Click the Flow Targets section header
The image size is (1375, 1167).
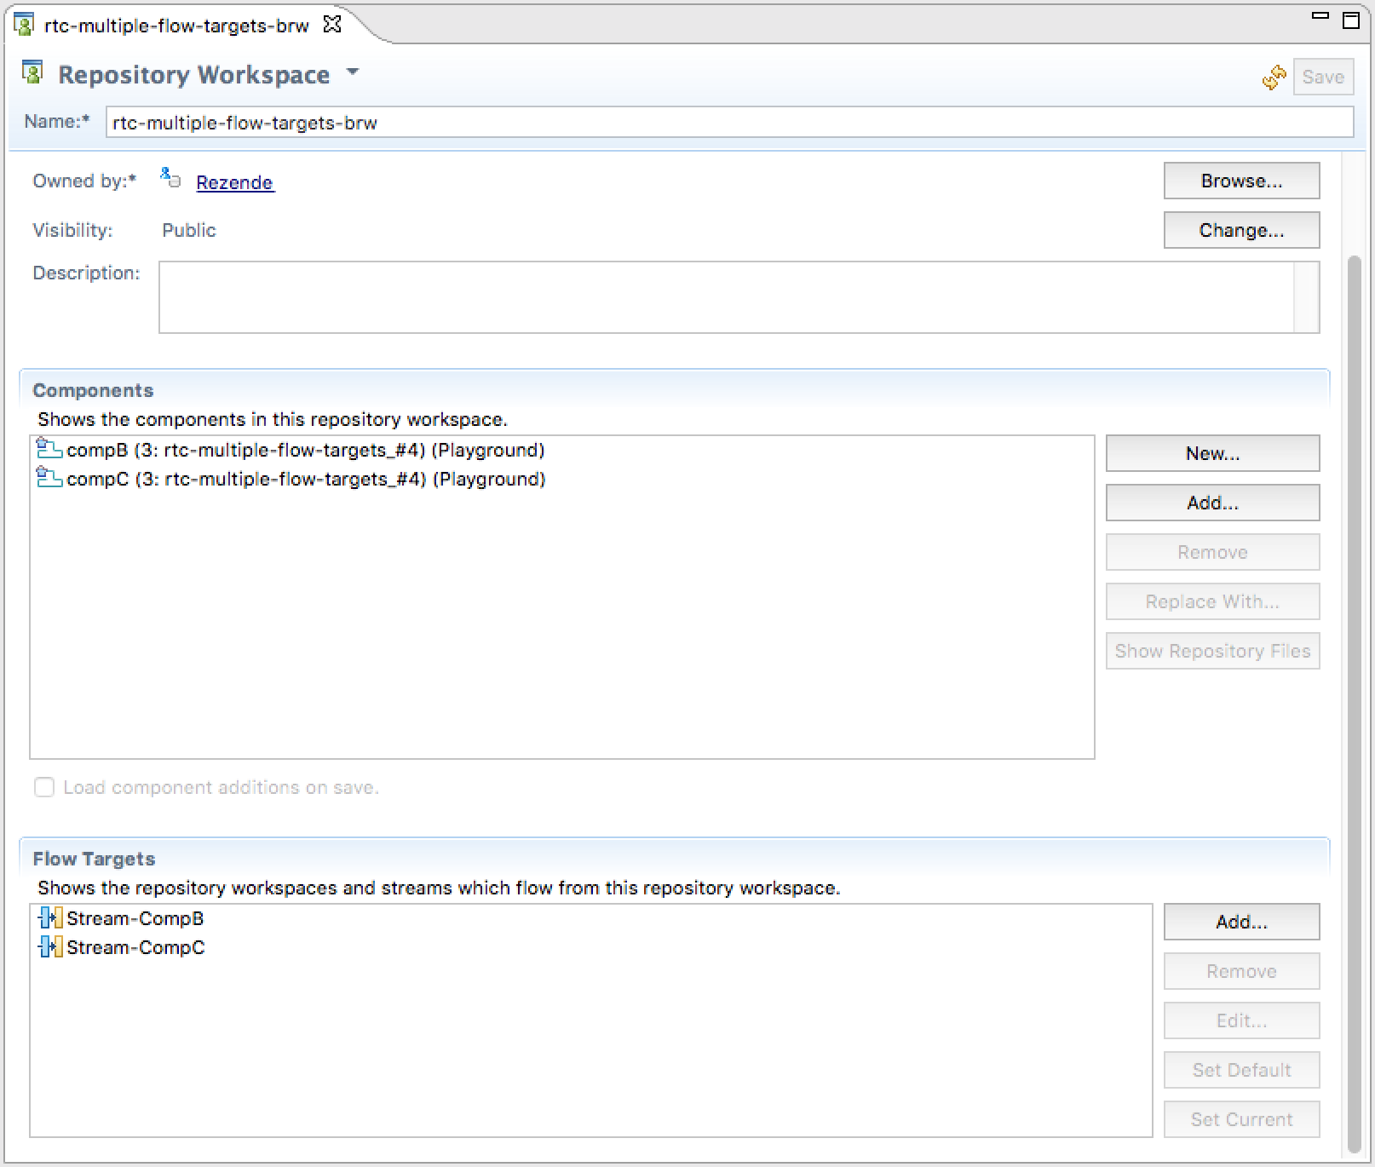(x=94, y=859)
